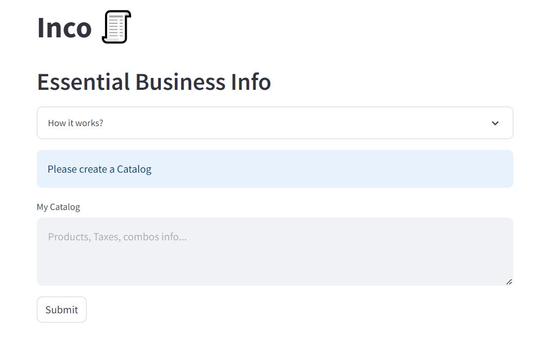Click the Essential Business Info heading
Image resolution: width=554 pixels, height=355 pixels.
coord(154,82)
